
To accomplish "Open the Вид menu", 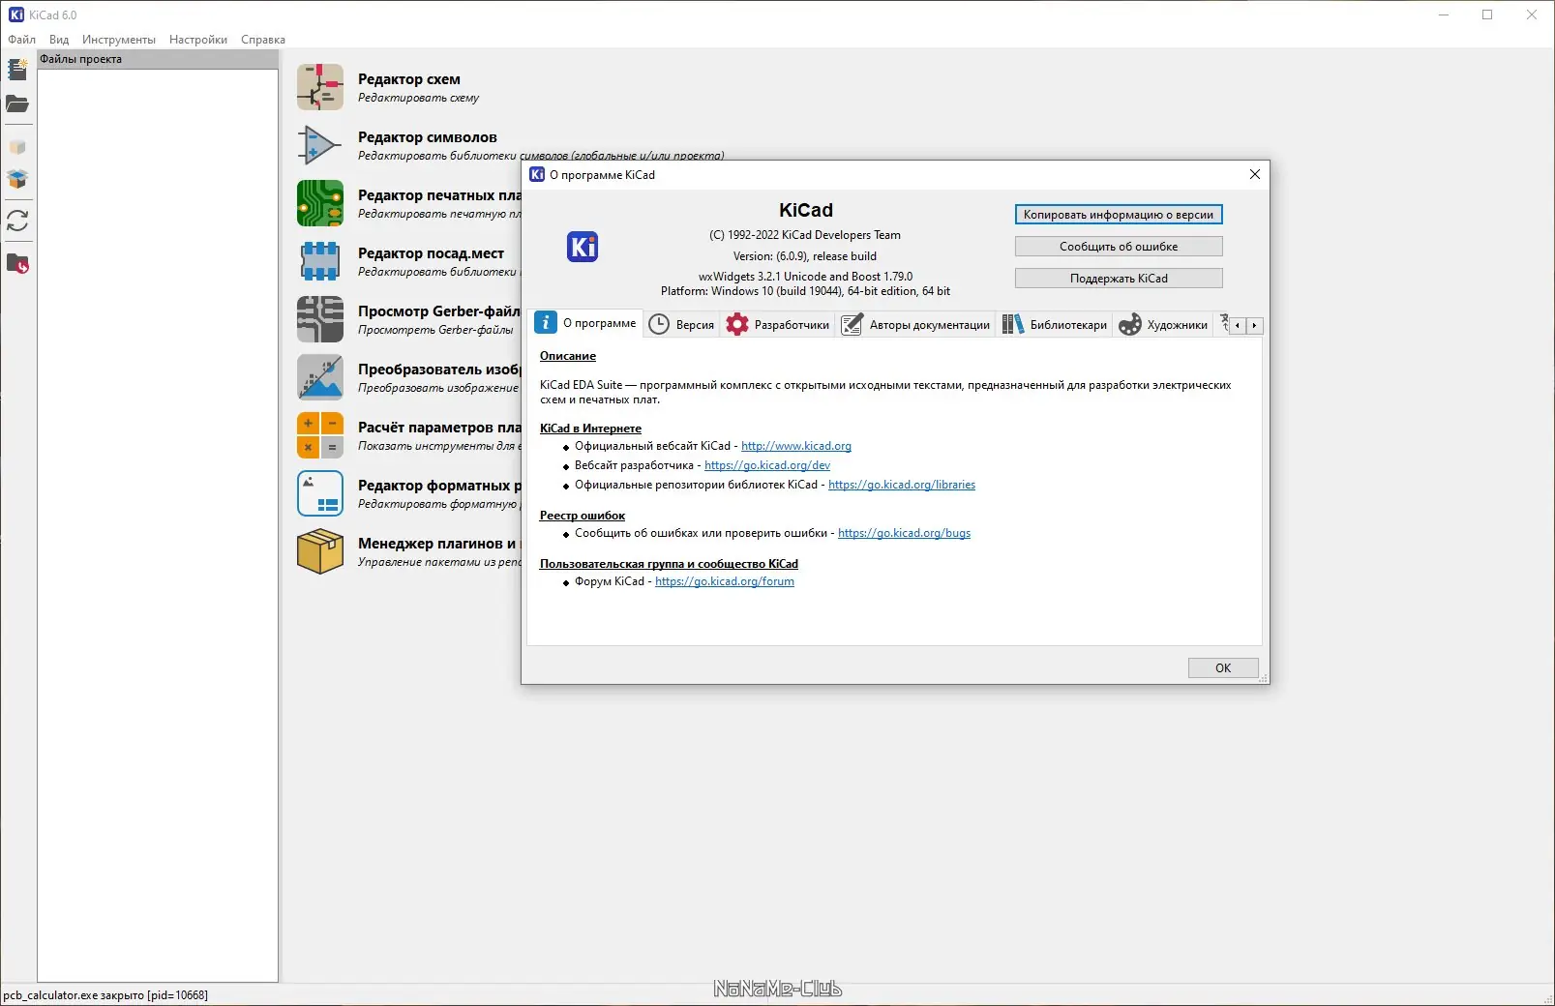I will point(59,40).
